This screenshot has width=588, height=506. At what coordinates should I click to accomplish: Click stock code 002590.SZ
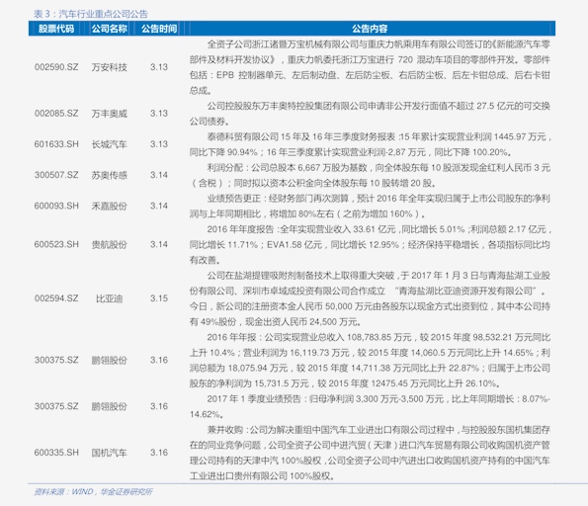click(56, 67)
